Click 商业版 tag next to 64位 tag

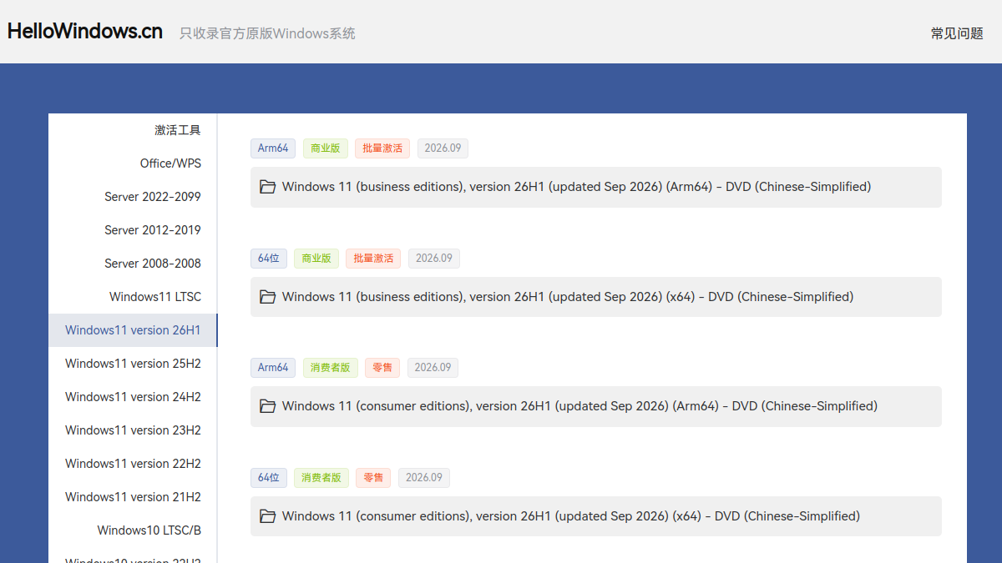(x=316, y=259)
